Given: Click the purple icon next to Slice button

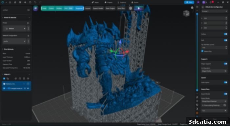Looking at the screenshot, I should click(x=198, y=2).
